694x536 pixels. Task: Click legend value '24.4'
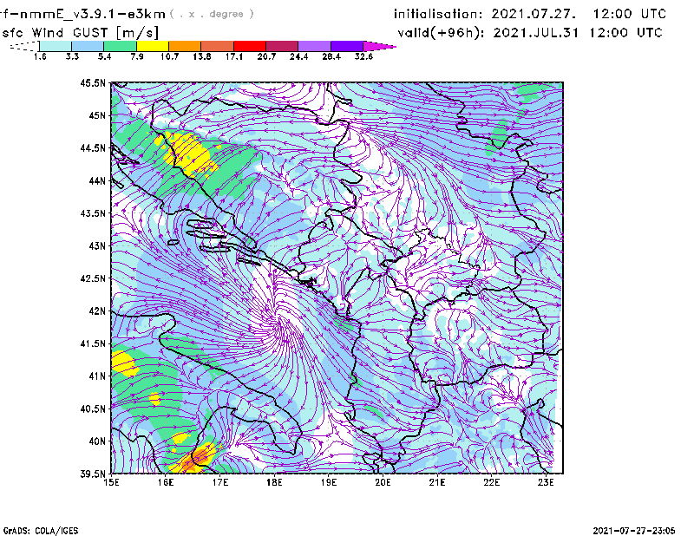(x=298, y=56)
